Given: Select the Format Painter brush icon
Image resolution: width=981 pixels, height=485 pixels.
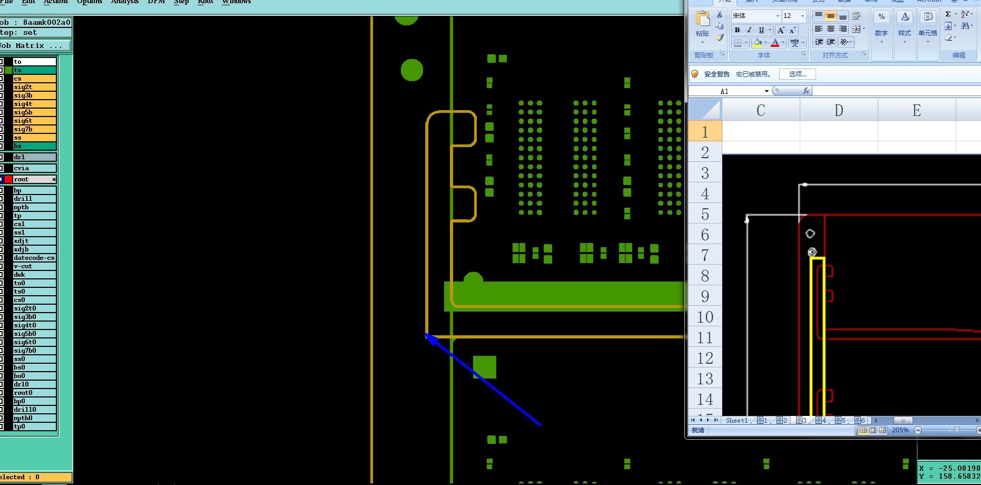Looking at the screenshot, I should [x=720, y=37].
